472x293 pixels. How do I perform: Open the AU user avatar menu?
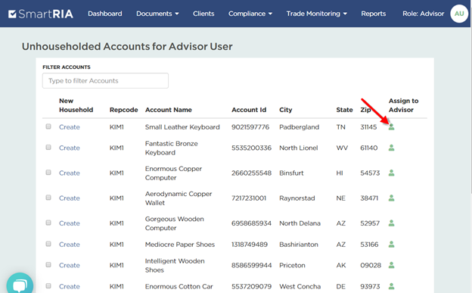click(x=459, y=14)
